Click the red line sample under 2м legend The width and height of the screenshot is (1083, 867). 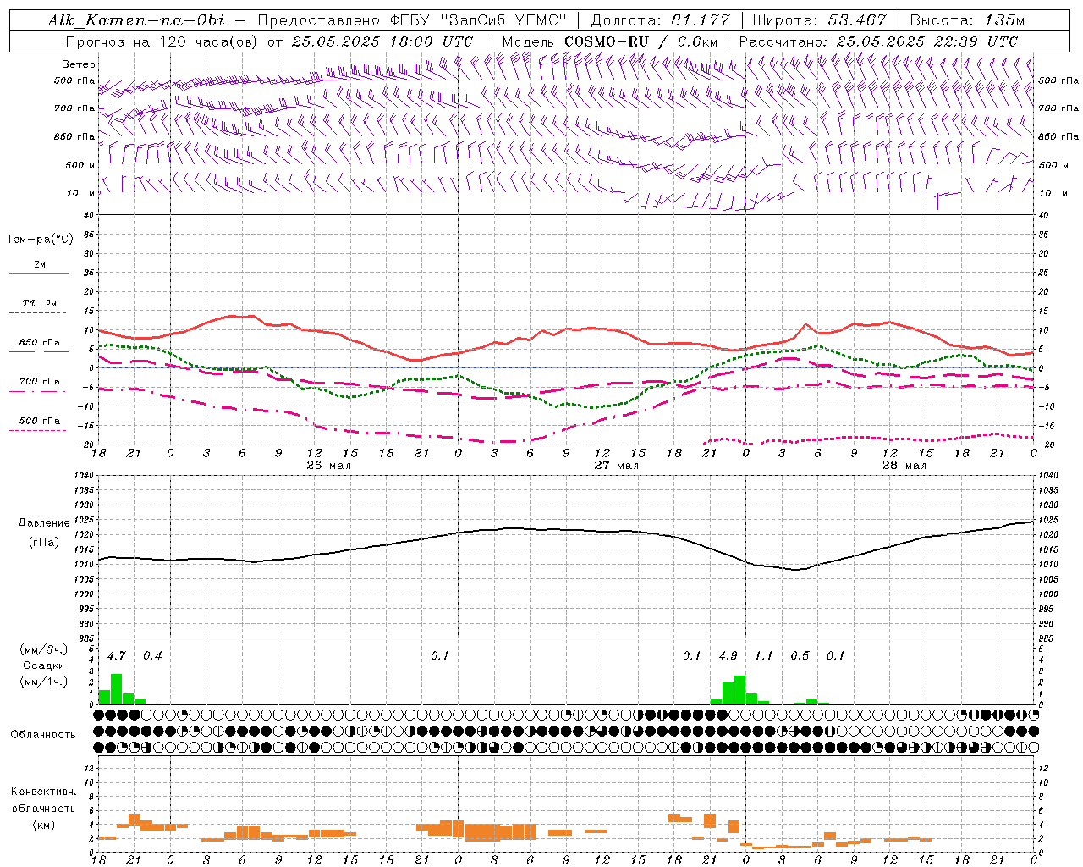(39, 274)
